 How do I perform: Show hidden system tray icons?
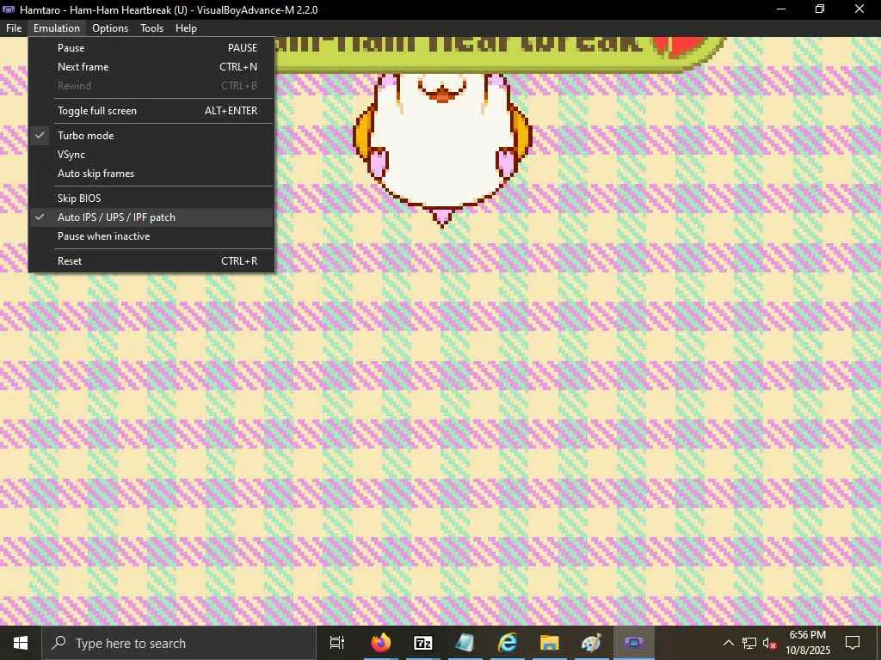[x=728, y=643]
